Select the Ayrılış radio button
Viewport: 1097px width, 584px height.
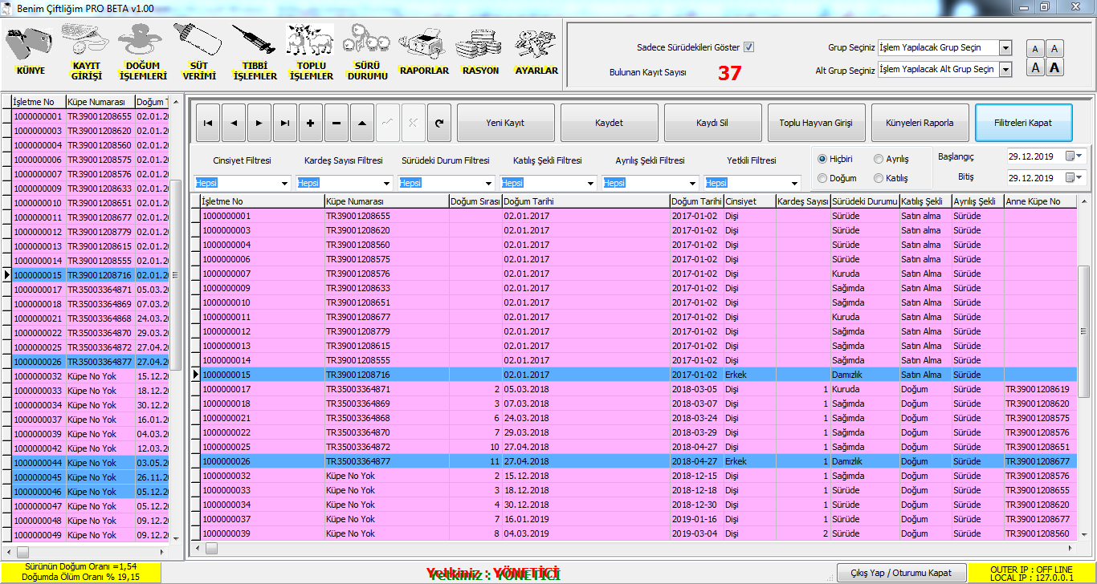[879, 159]
